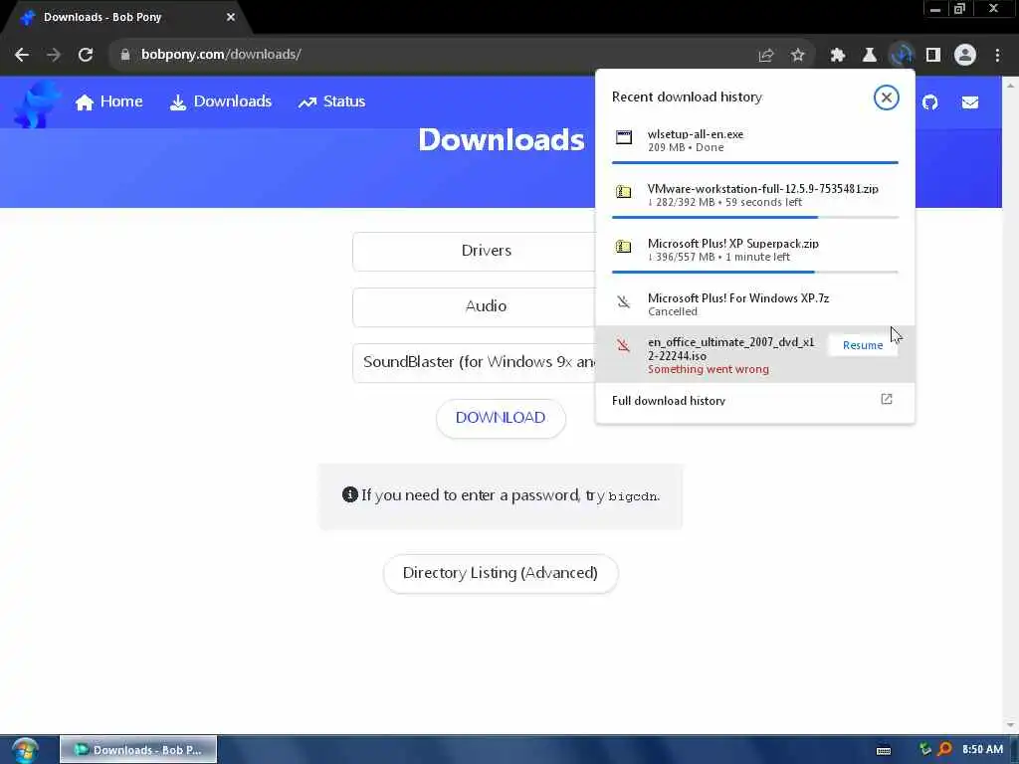The image size is (1019, 764).
Task: Reload the bobpony.com page
Action: [x=86, y=55]
